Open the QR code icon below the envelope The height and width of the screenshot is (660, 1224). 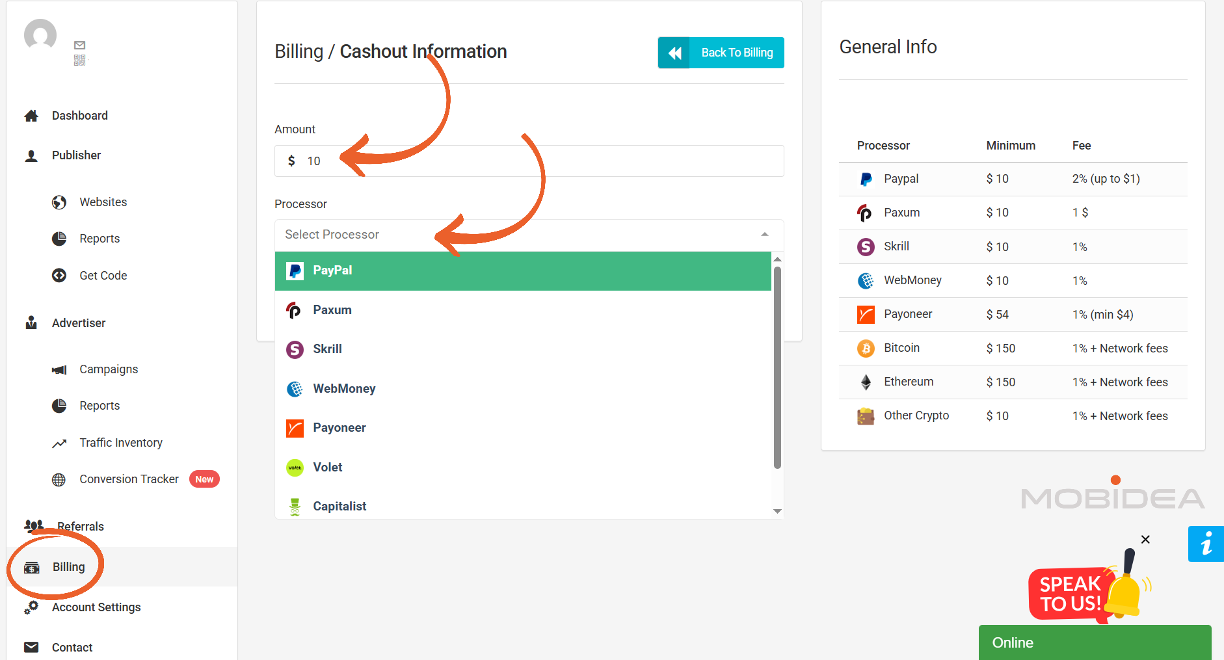coord(80,60)
